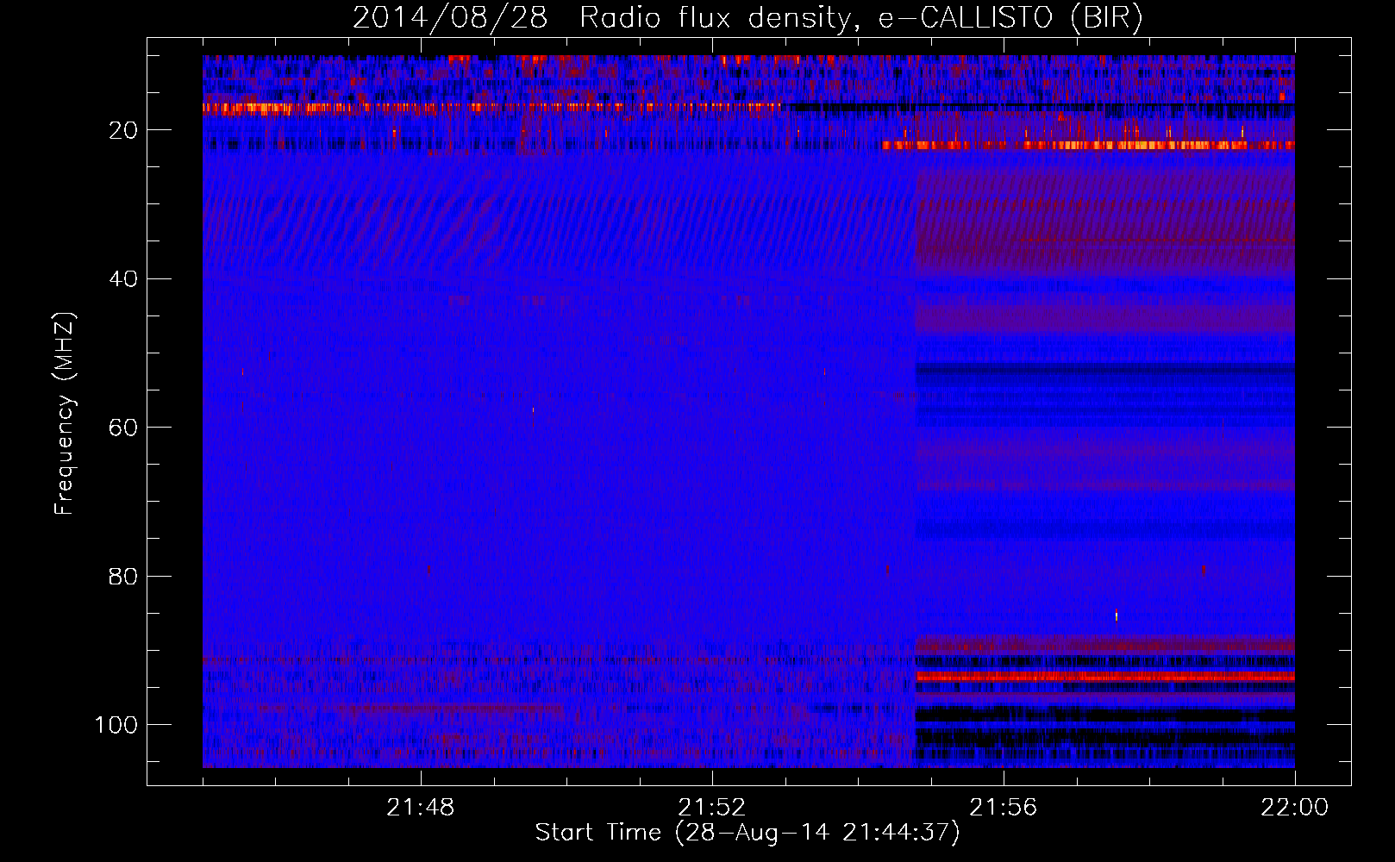1395x862 pixels.
Task: Click the 'Frequency (MHZ)' axis label
Action: (x=65, y=413)
